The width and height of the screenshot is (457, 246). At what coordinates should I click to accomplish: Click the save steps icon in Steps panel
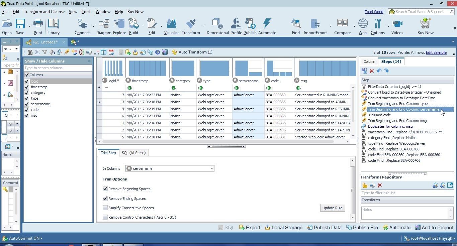coord(364,71)
